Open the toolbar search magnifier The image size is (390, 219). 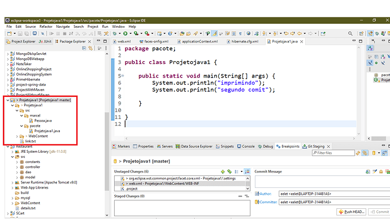pyautogui.click(x=350, y=33)
